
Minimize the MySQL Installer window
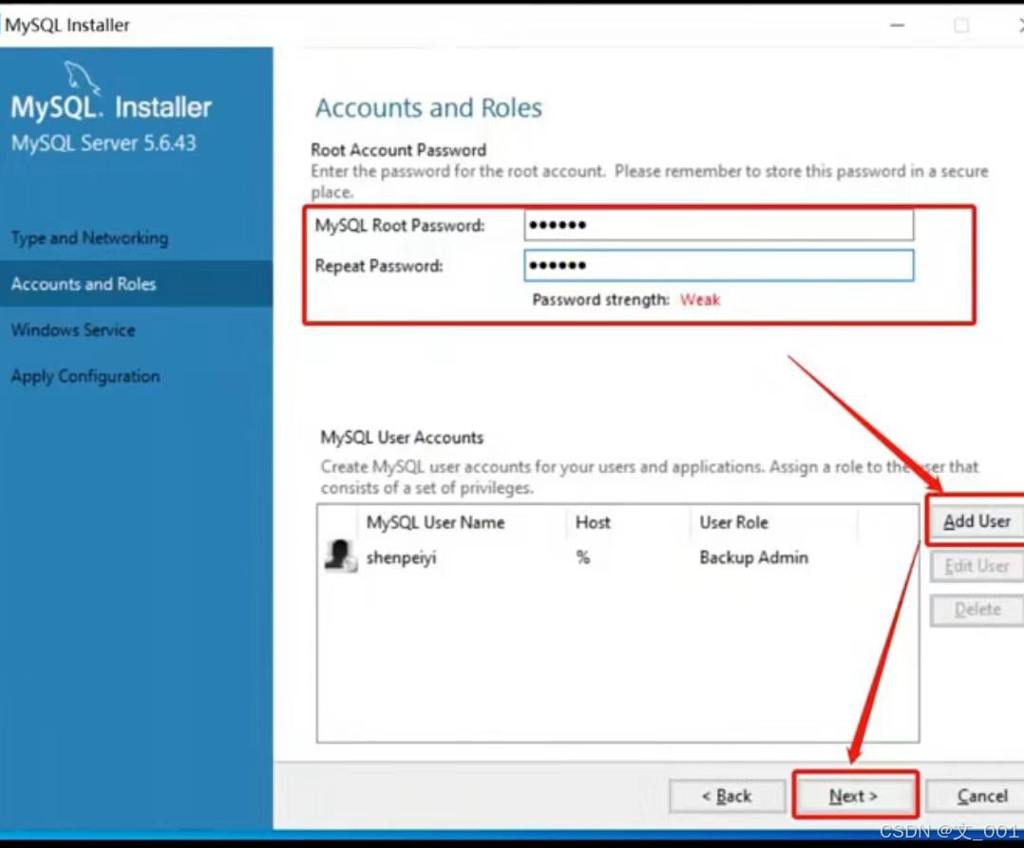coord(898,26)
